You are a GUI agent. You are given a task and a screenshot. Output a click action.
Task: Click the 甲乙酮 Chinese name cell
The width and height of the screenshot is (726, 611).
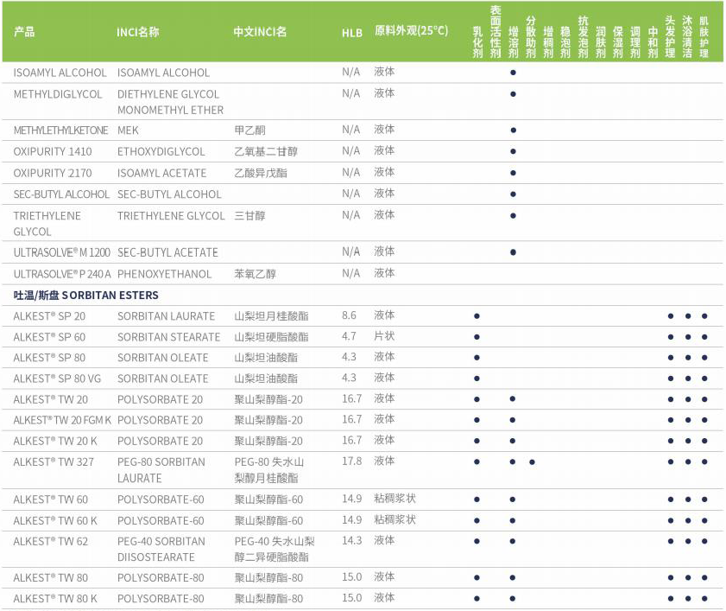(249, 130)
